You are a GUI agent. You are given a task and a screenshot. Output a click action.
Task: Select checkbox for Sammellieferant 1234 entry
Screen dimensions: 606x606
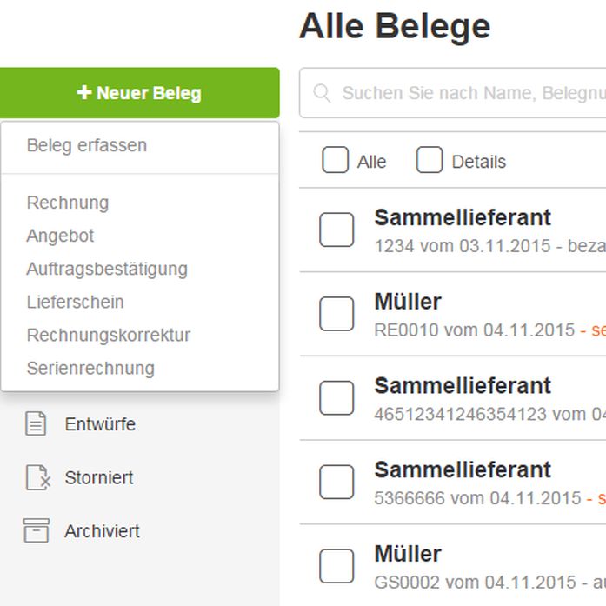336,230
